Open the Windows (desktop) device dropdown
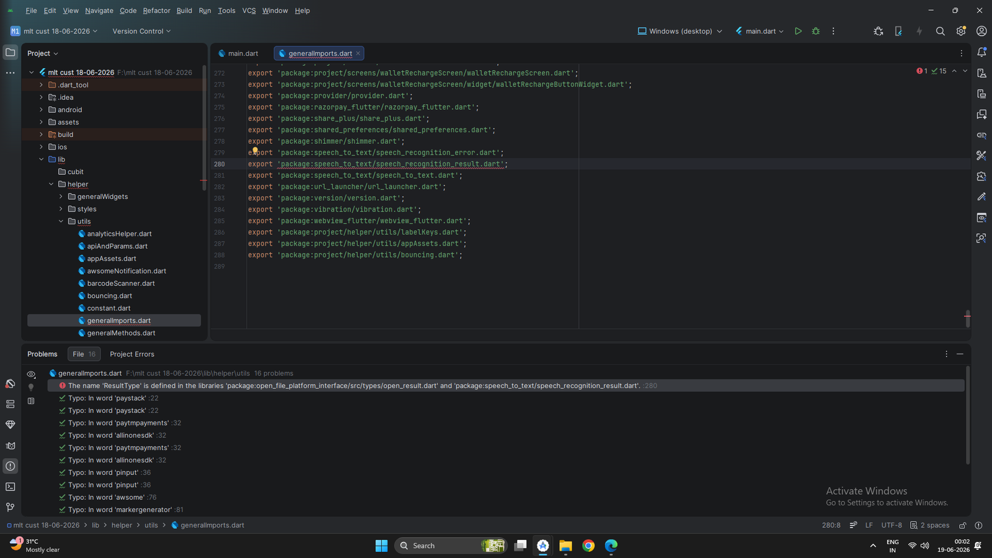 tap(680, 31)
